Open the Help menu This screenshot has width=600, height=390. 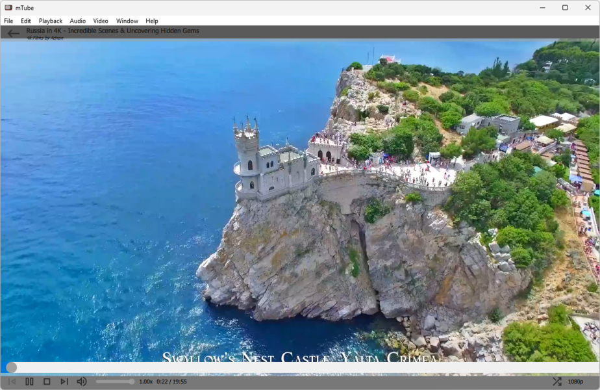151,21
